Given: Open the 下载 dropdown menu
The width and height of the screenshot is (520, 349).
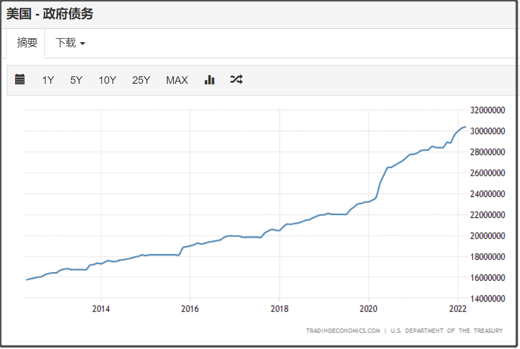Looking at the screenshot, I should (70, 43).
